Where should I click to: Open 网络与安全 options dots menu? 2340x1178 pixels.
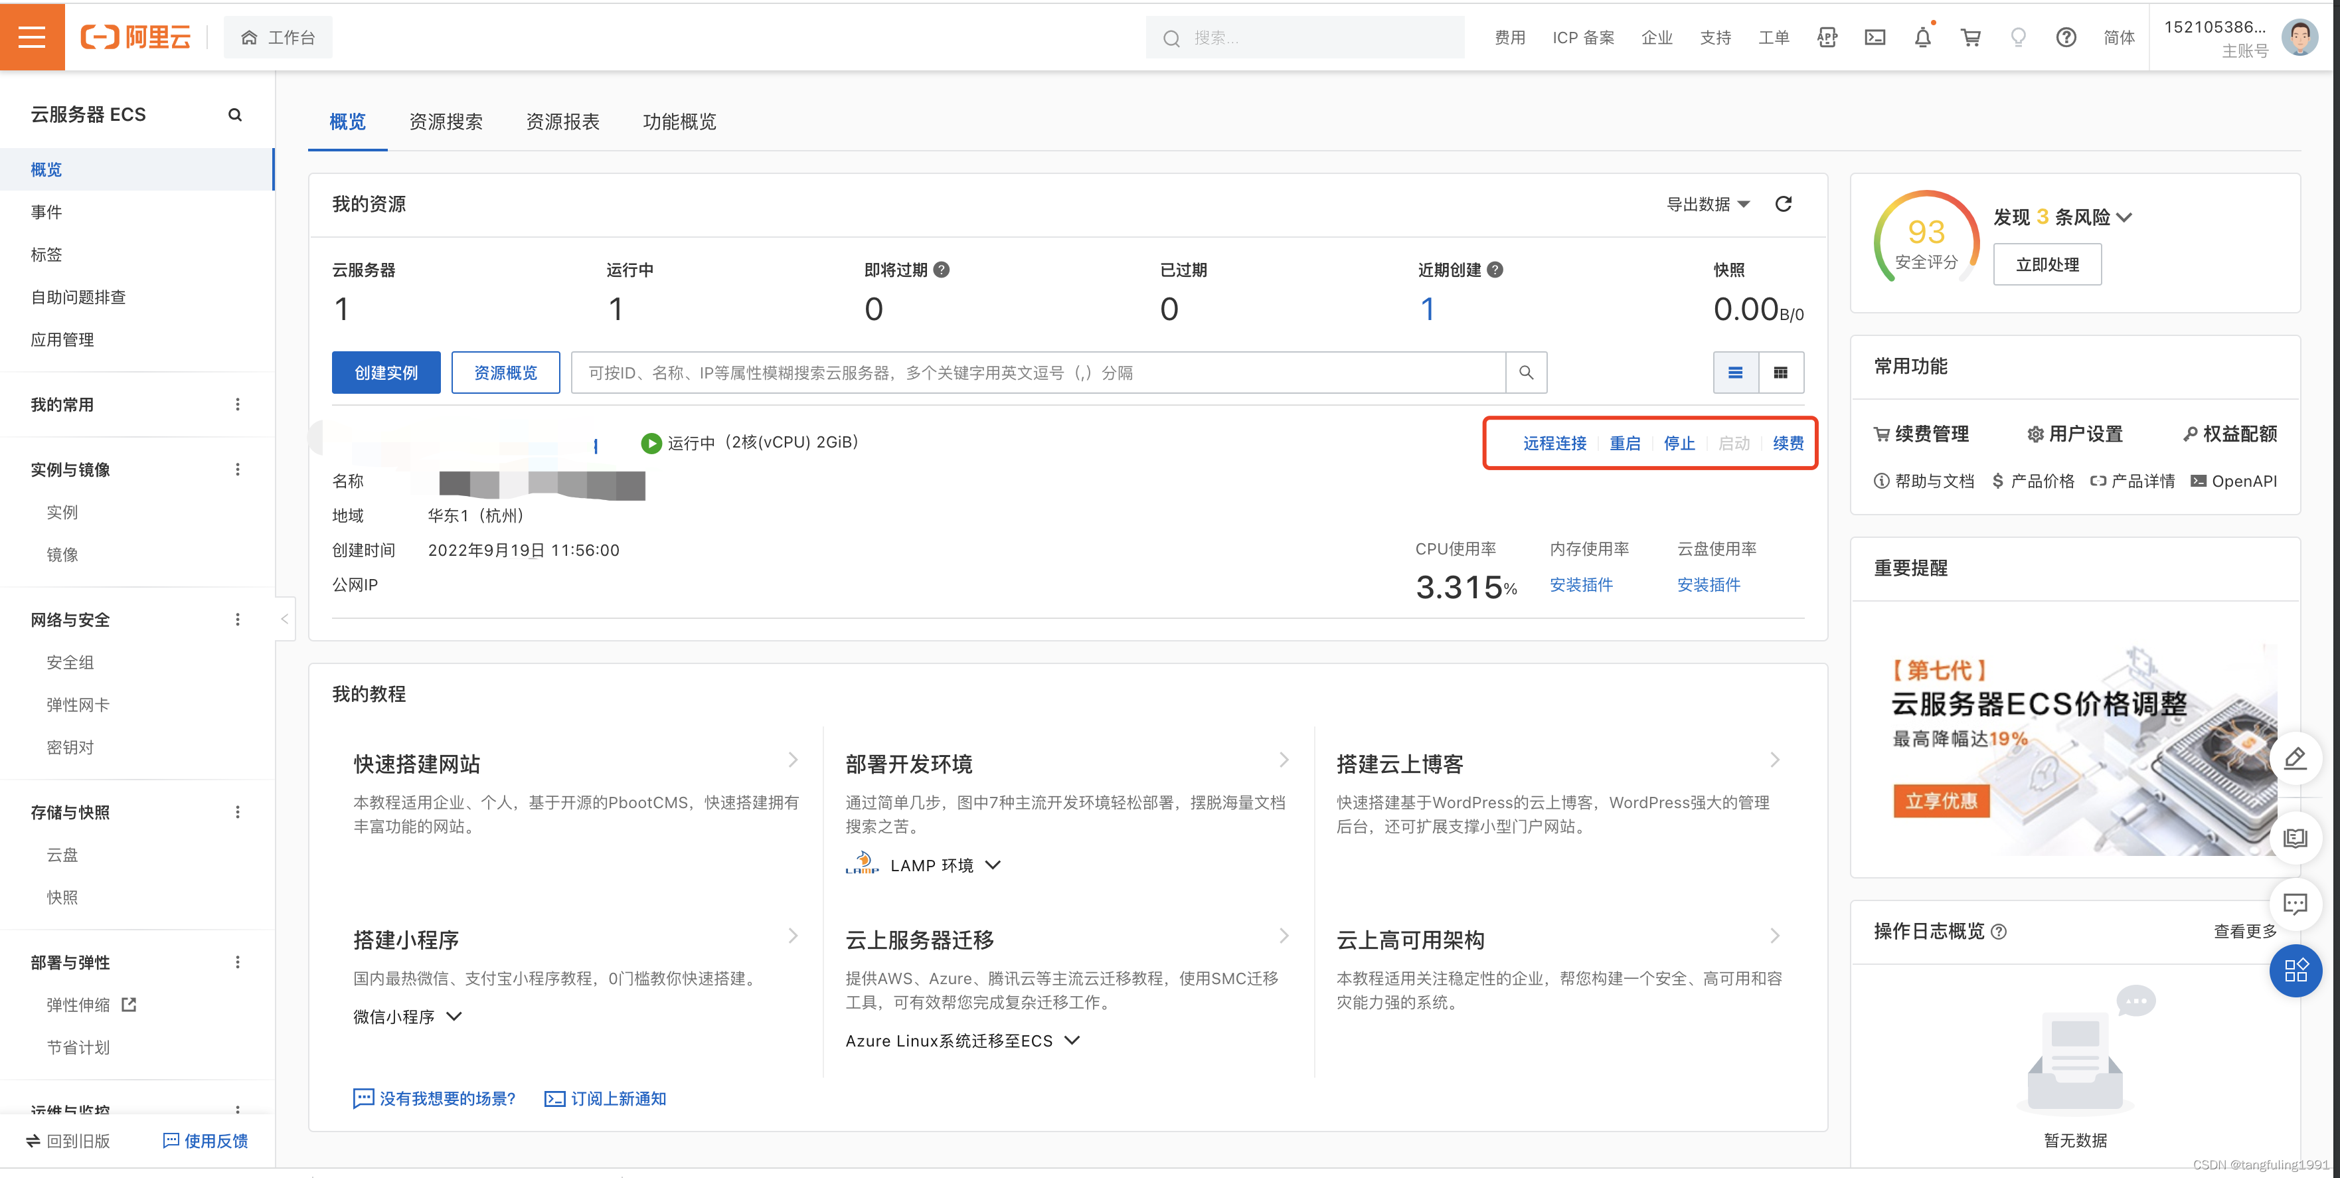tap(238, 620)
